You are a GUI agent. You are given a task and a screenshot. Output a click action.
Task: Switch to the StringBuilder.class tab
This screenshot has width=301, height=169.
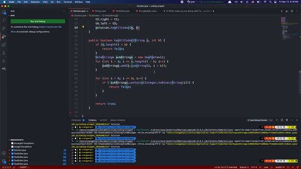147,11
